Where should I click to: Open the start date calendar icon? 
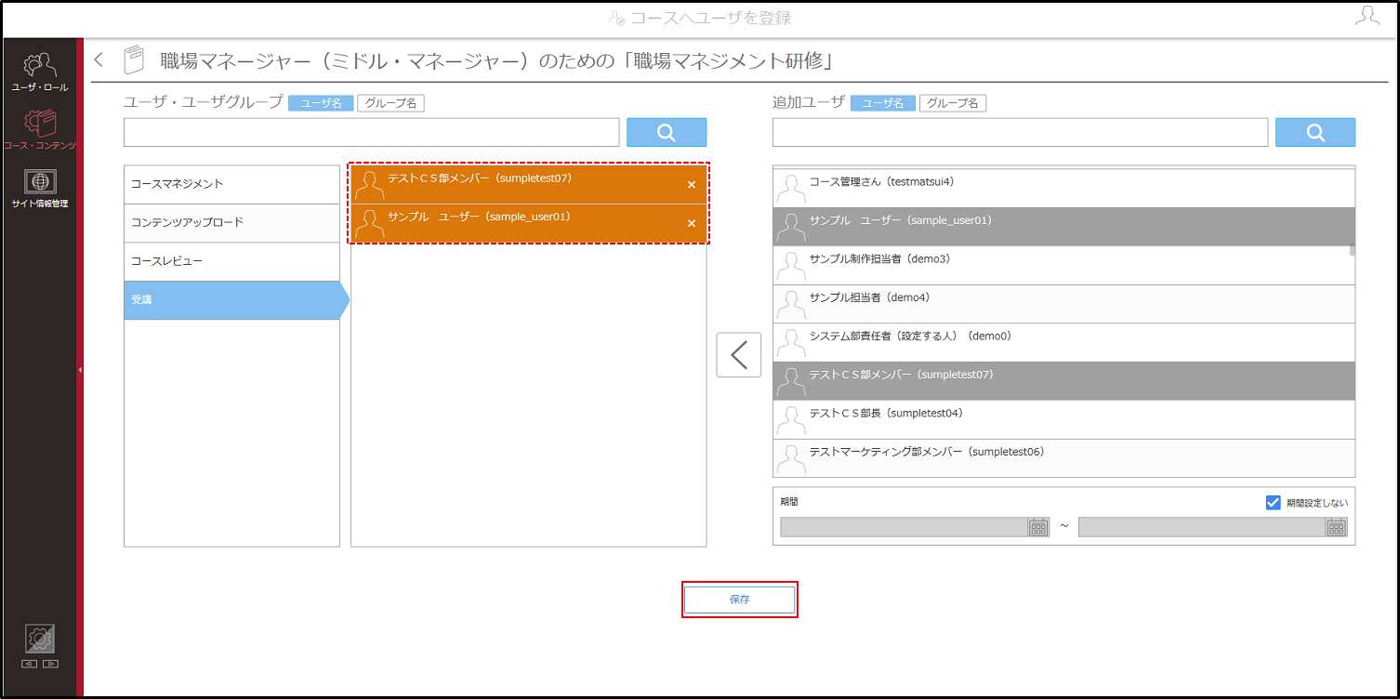pos(1038,527)
